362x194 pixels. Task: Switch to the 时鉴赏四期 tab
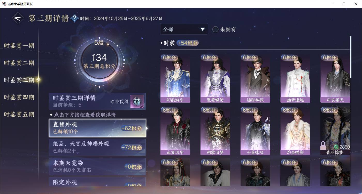tap(19, 97)
